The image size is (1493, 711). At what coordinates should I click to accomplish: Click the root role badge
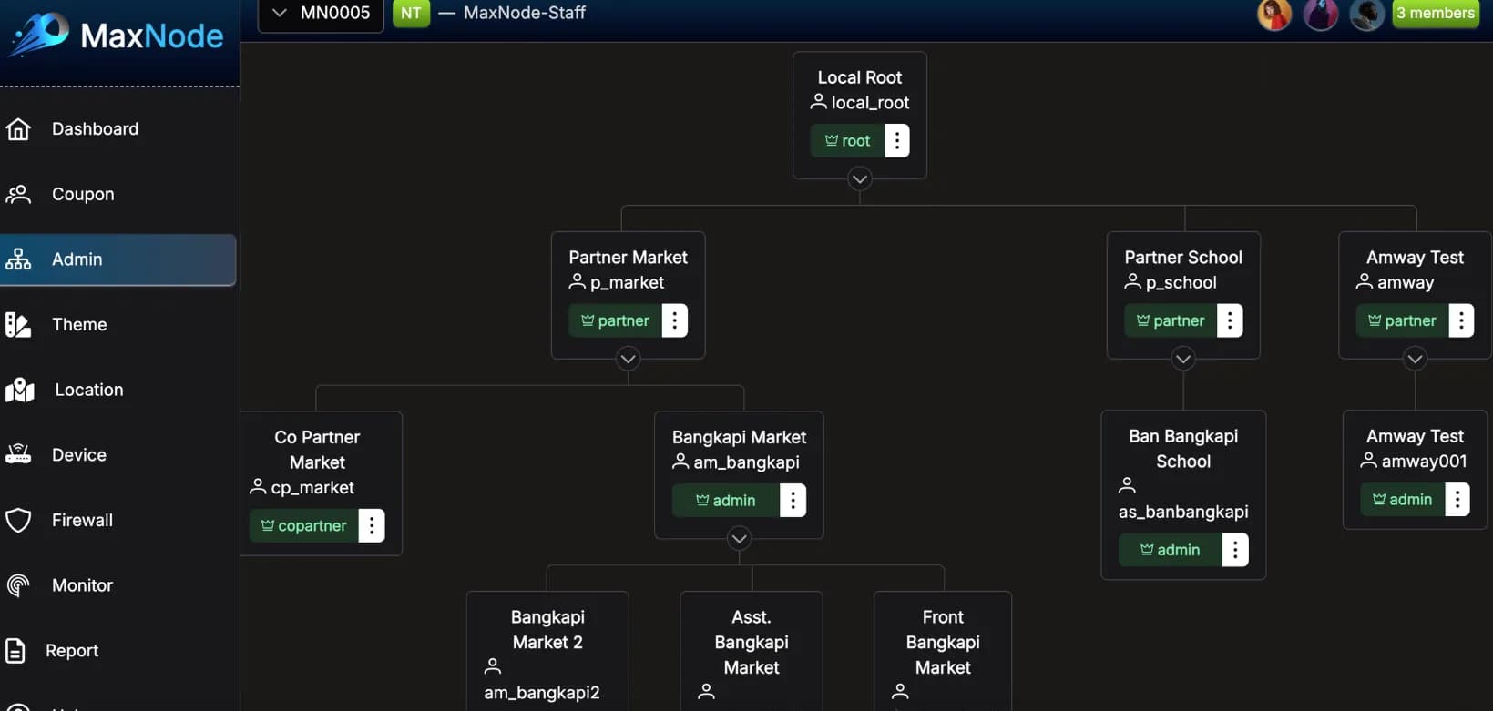(847, 140)
